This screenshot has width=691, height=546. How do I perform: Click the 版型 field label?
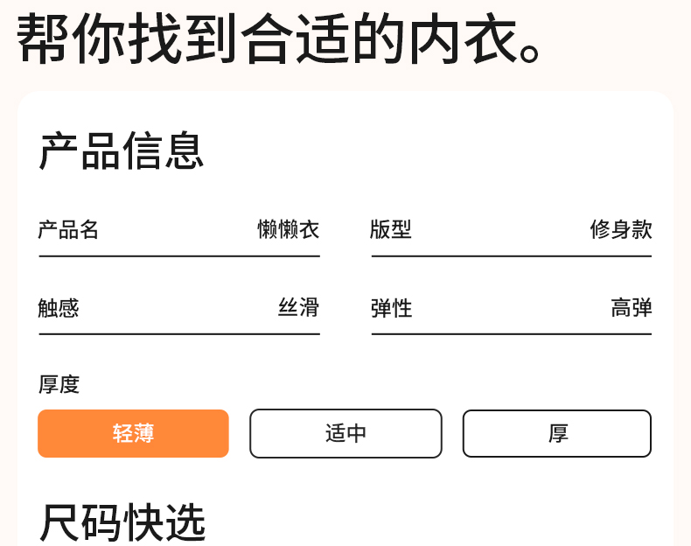(391, 230)
